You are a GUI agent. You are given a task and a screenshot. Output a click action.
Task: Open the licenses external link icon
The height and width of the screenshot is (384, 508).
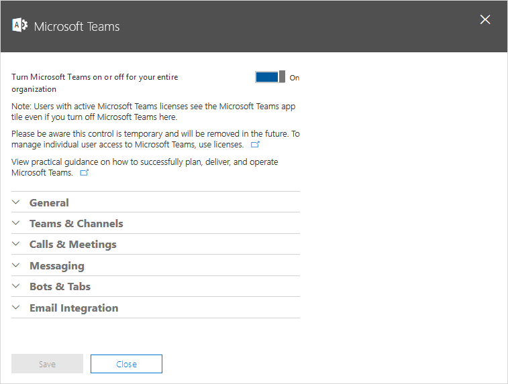pos(255,144)
